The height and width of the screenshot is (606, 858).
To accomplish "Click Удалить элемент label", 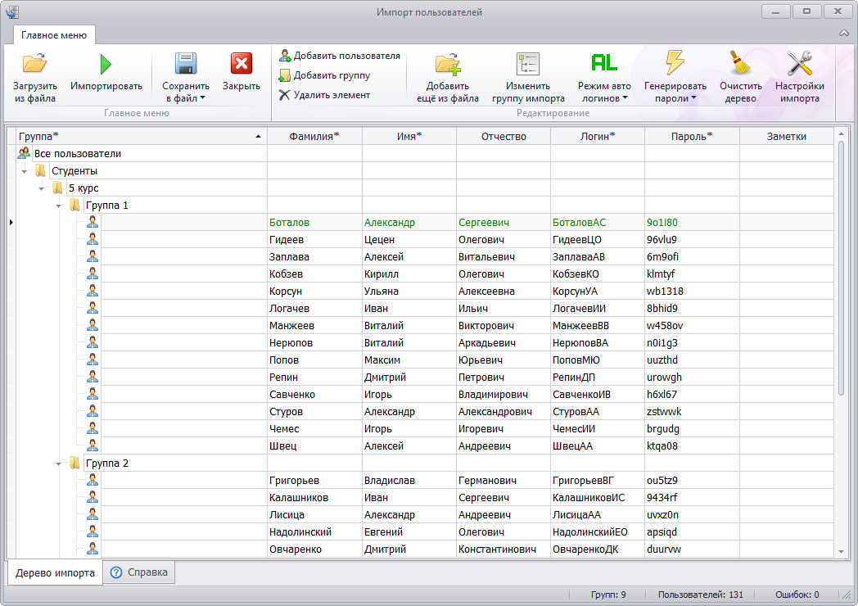I will click(332, 95).
